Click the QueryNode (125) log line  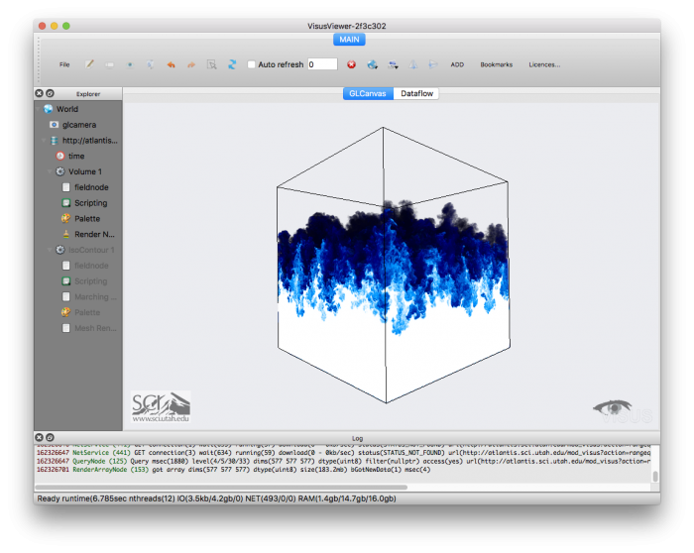click(x=343, y=461)
